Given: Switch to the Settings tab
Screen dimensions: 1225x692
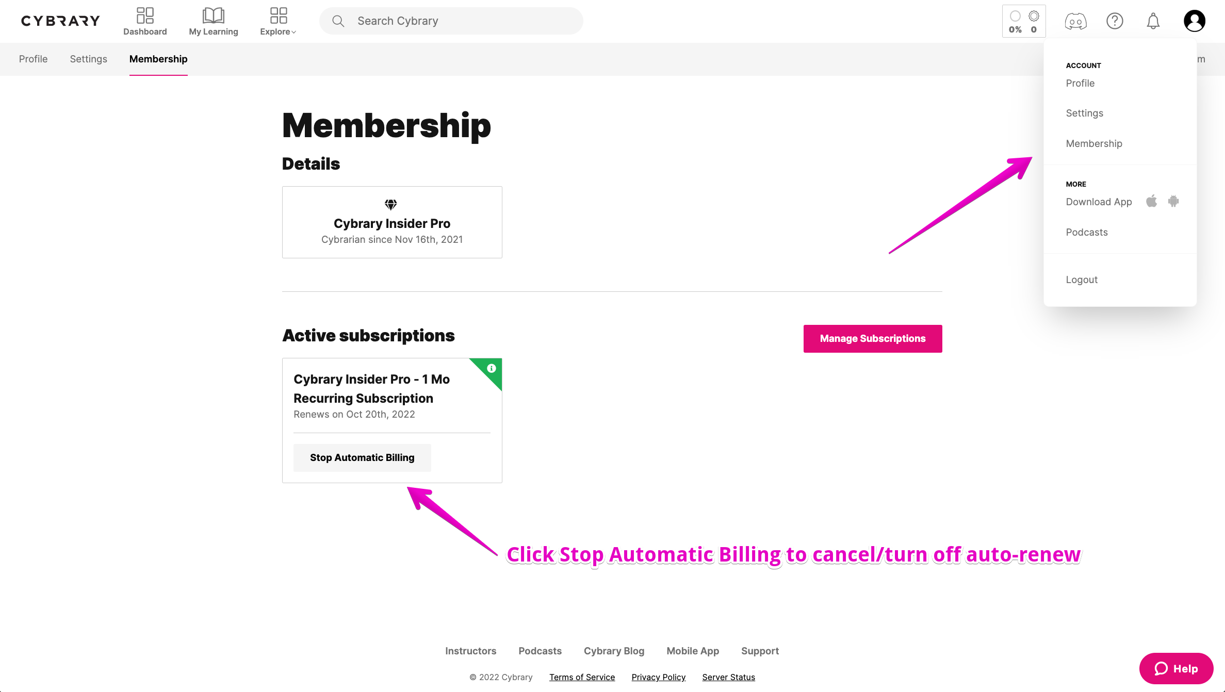Looking at the screenshot, I should tap(88, 59).
